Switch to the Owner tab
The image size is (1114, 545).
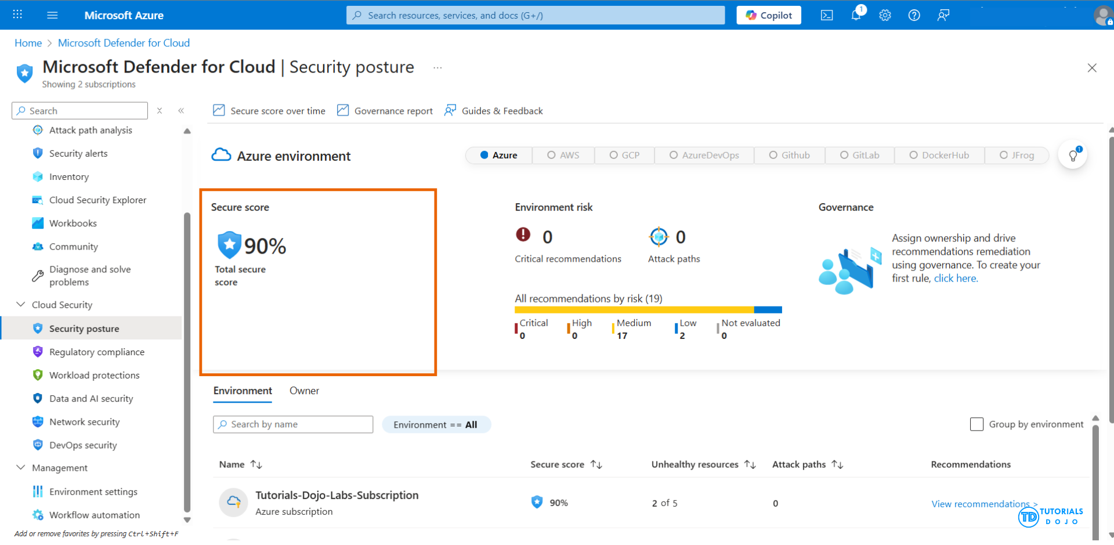(x=304, y=391)
